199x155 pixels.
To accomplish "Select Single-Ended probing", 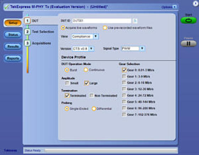I will 67,109.
